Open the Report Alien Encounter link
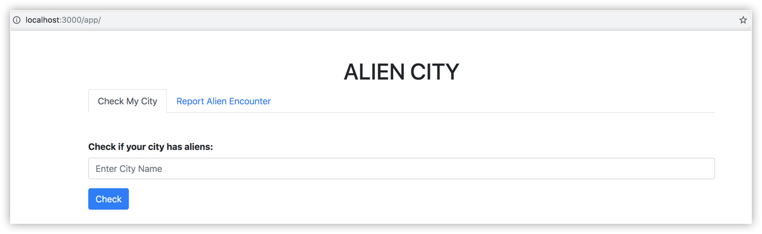 pos(223,101)
